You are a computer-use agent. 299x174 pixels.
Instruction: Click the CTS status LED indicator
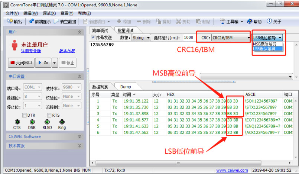[x=17, y=122]
